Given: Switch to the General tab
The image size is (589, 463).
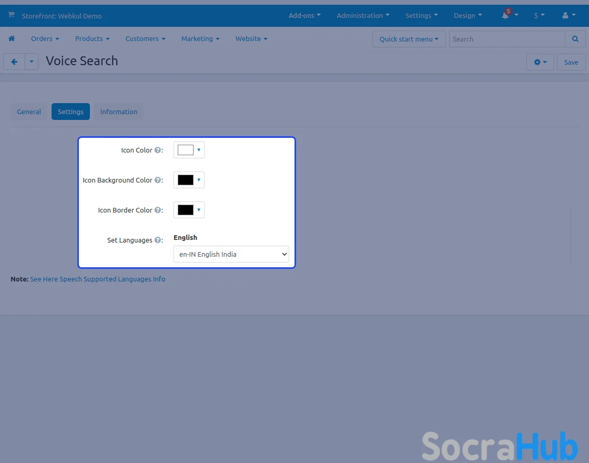Looking at the screenshot, I should (29, 112).
